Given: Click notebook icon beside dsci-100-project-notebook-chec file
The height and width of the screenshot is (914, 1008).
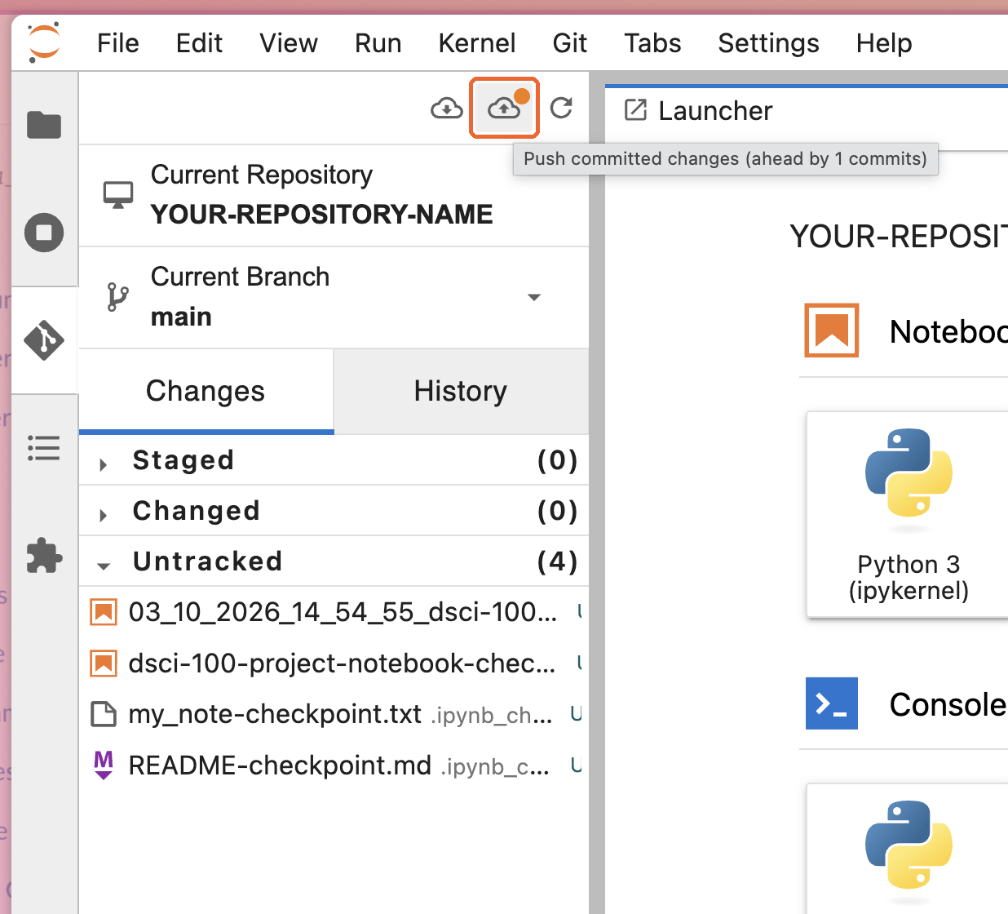Looking at the screenshot, I should 104,663.
